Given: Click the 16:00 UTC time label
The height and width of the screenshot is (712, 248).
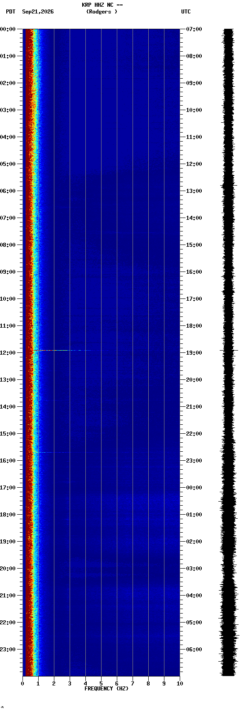Looking at the screenshot, I should (x=194, y=272).
